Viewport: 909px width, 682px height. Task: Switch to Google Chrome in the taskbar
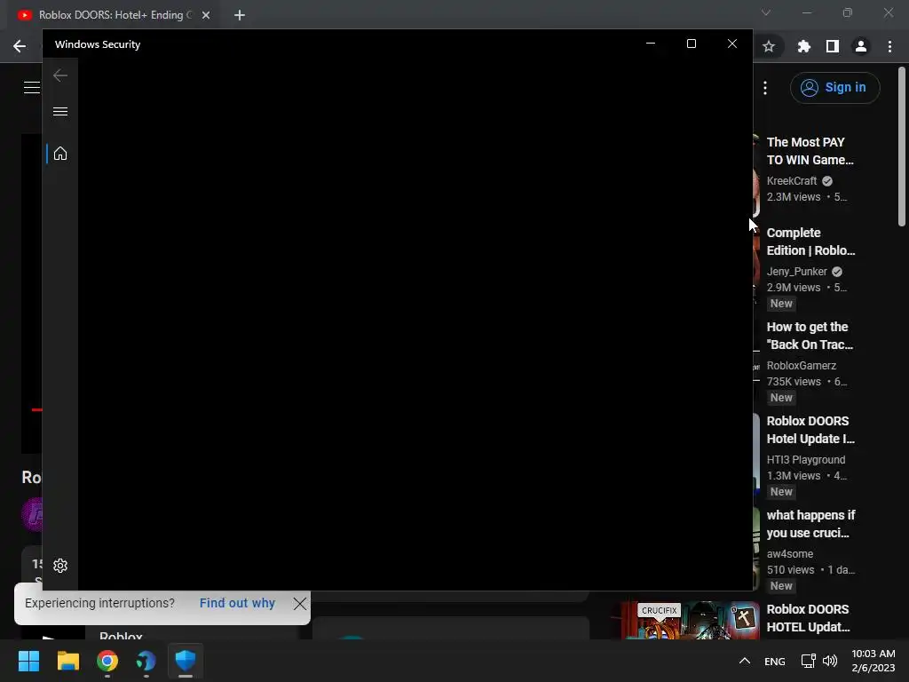107,661
